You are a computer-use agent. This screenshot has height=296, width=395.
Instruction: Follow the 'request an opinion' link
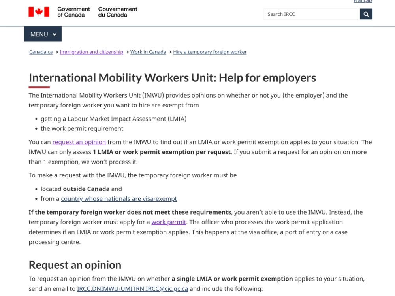click(79, 142)
